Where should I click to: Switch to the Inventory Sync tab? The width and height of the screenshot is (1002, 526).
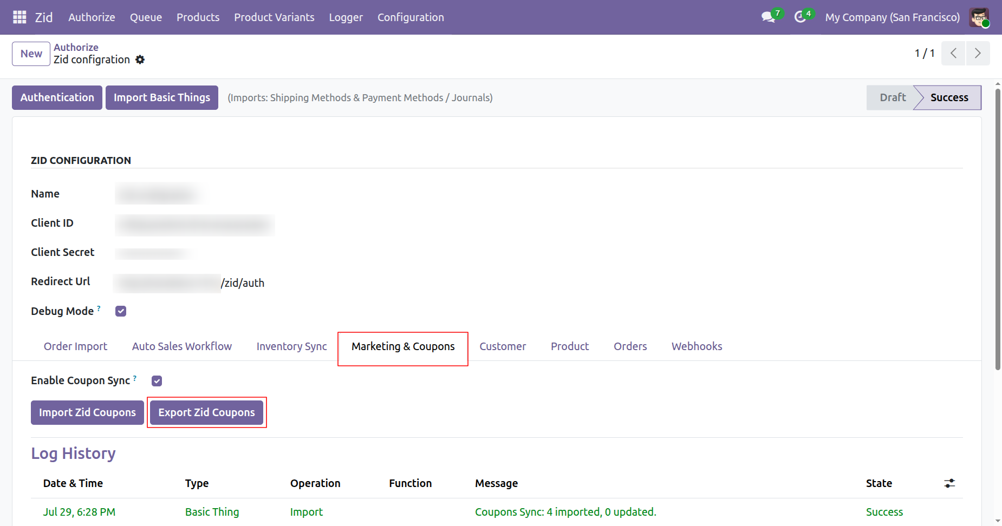click(x=291, y=346)
